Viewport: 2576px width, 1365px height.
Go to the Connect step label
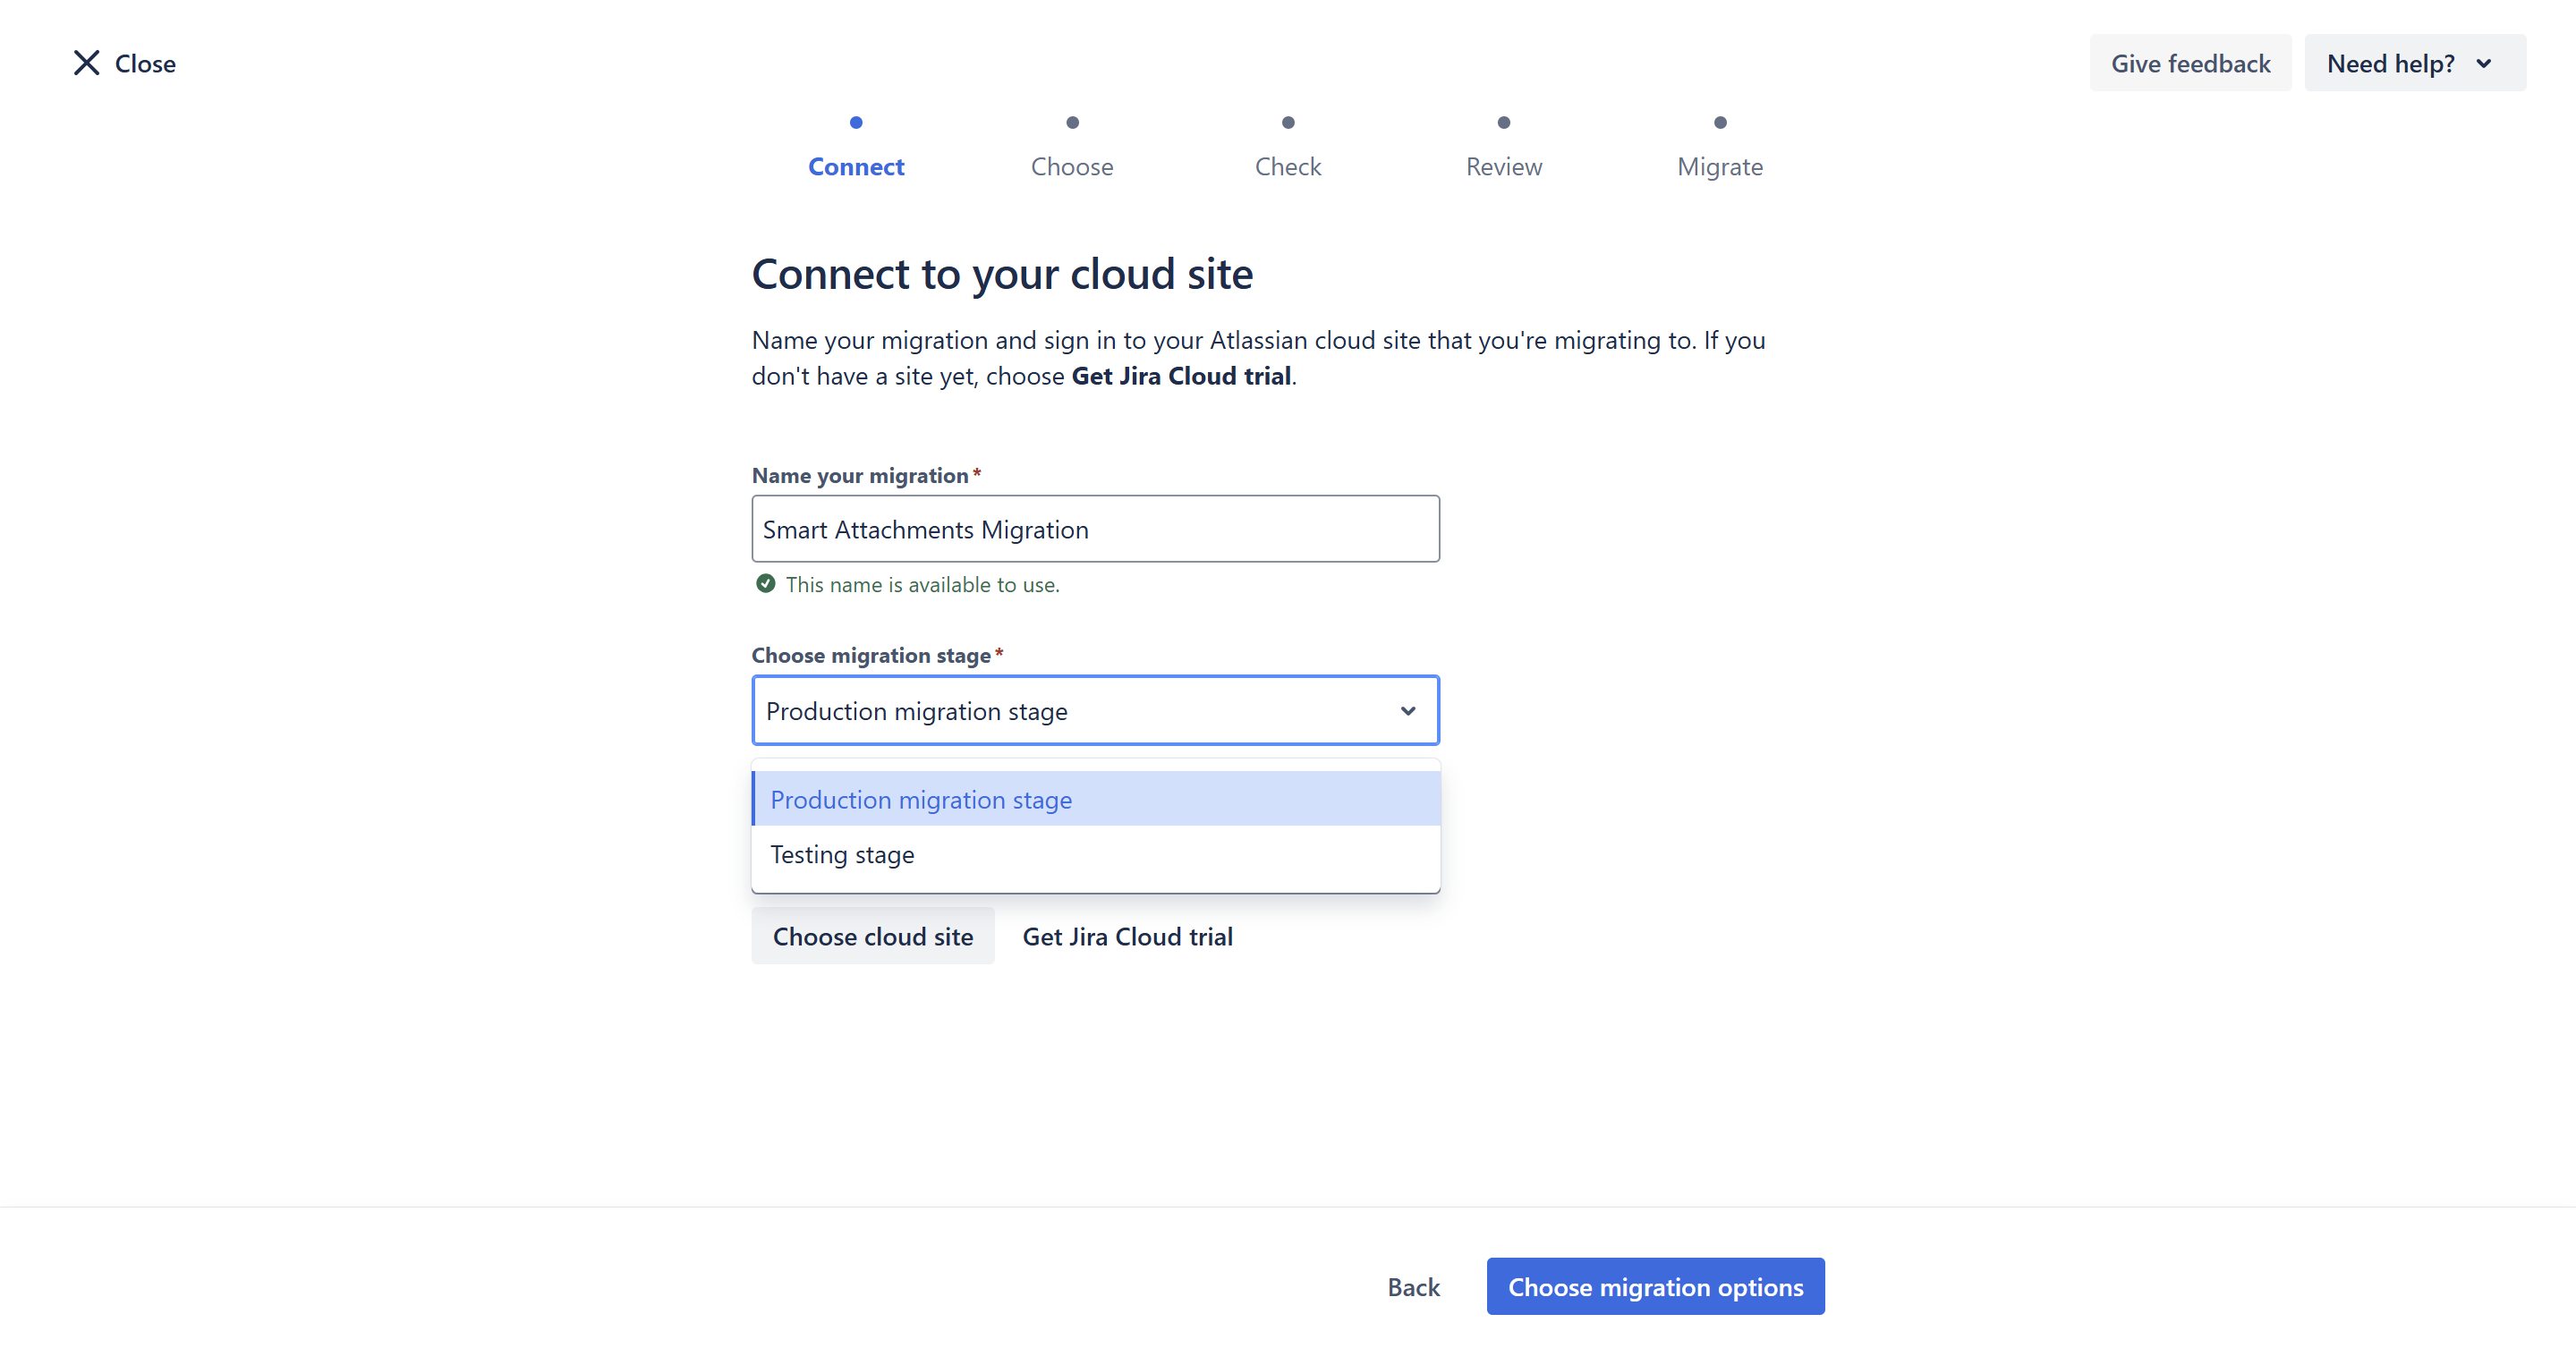pyautogui.click(x=856, y=167)
